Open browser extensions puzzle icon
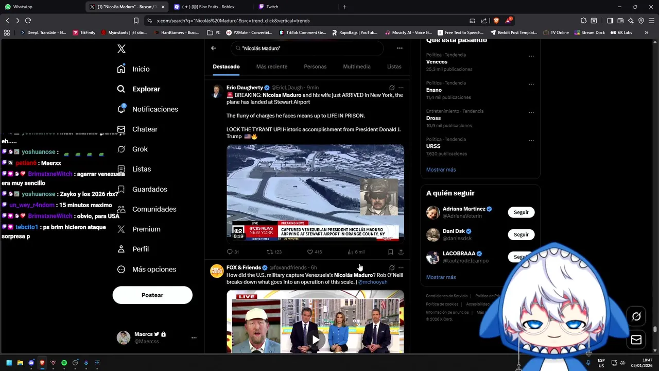 pyautogui.click(x=583, y=21)
